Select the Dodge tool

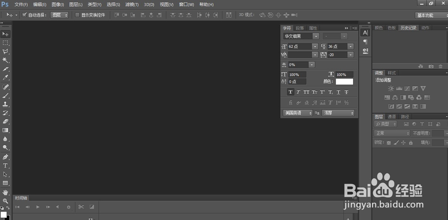[x=5, y=148]
